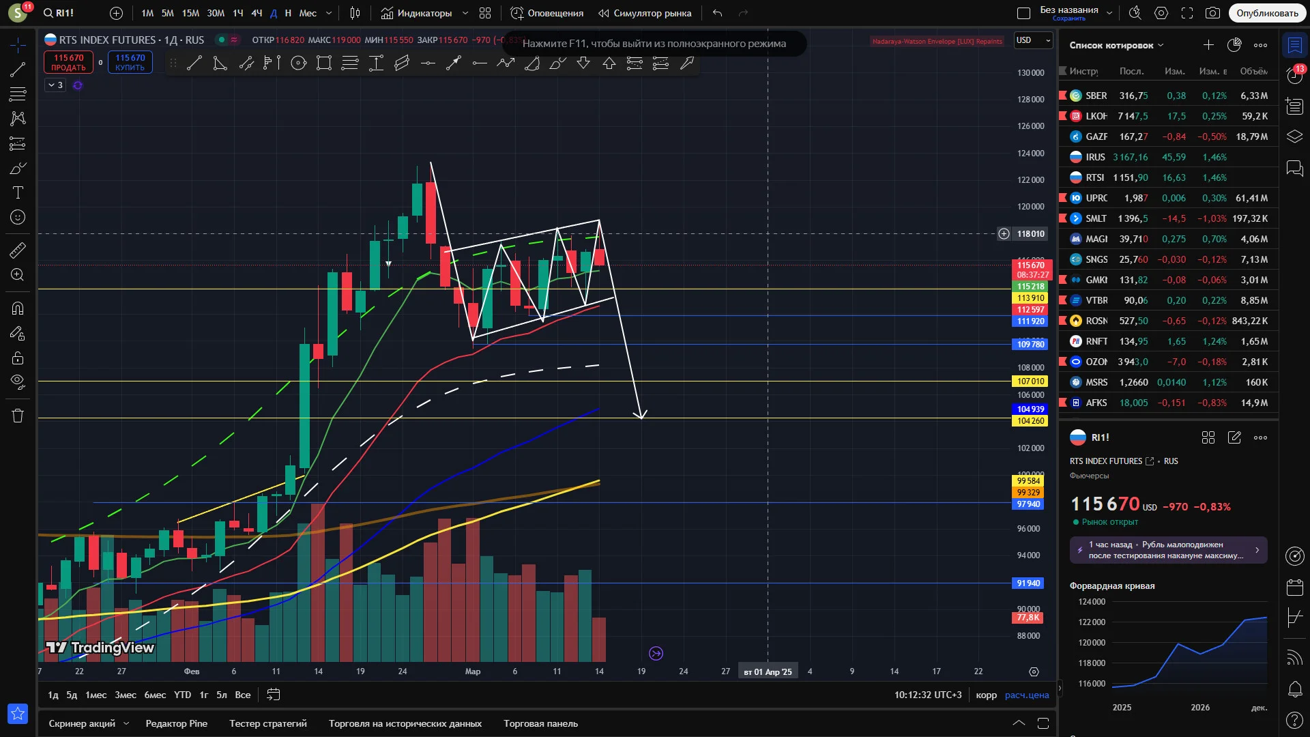1310x737 pixels.
Task: Open the Без названия layout dropdown
Action: click(x=1109, y=13)
